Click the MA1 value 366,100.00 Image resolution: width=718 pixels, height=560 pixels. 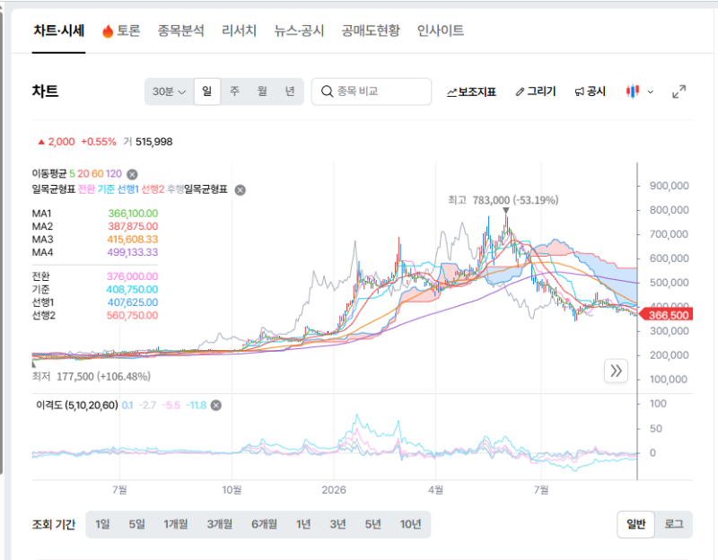coord(133,214)
